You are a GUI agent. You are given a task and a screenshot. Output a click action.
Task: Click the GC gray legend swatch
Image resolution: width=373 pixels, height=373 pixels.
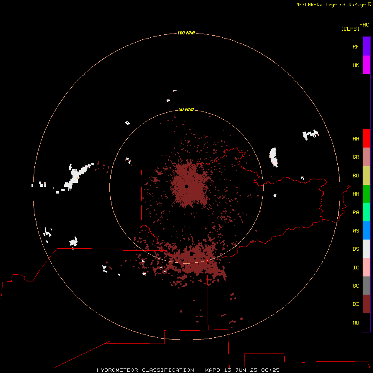366,286
